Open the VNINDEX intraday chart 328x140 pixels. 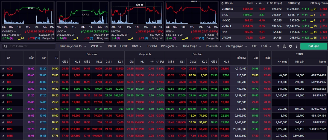[x=28, y=13]
